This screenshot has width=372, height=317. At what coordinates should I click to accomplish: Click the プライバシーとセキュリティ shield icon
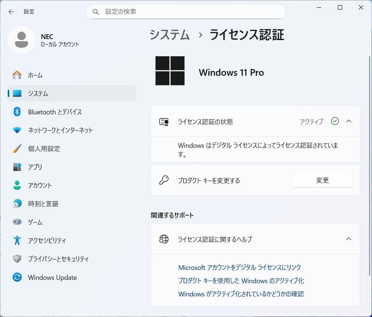tap(17, 259)
